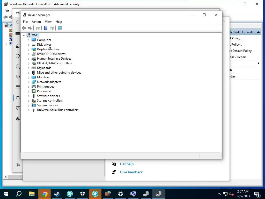The width and height of the screenshot is (265, 199).
Task: Expand the Processors category
Action: pyautogui.click(x=28, y=91)
